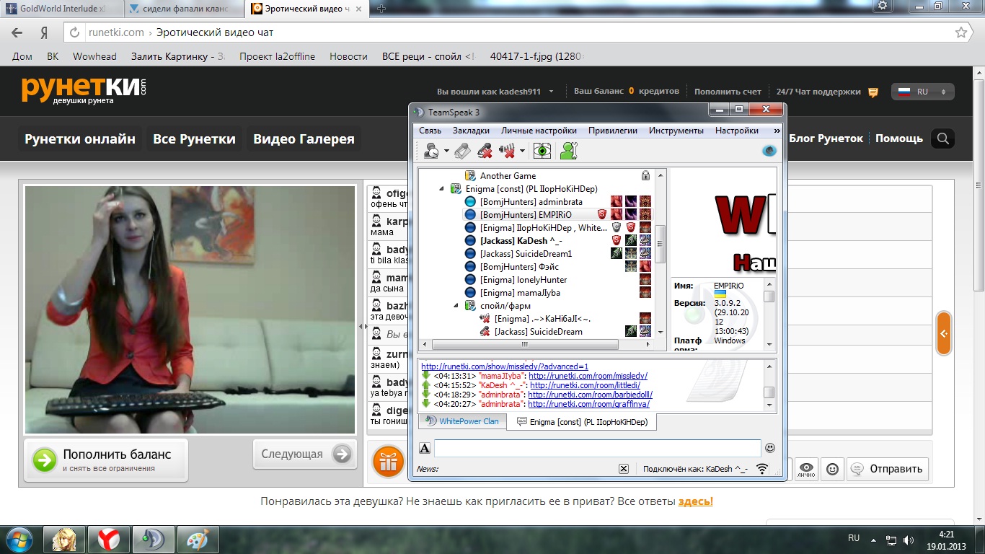
Task: Click TeamSpeak mute microphone icon
Action: coord(485,151)
